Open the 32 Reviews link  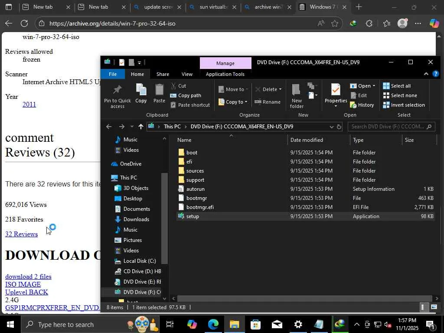pos(21,234)
